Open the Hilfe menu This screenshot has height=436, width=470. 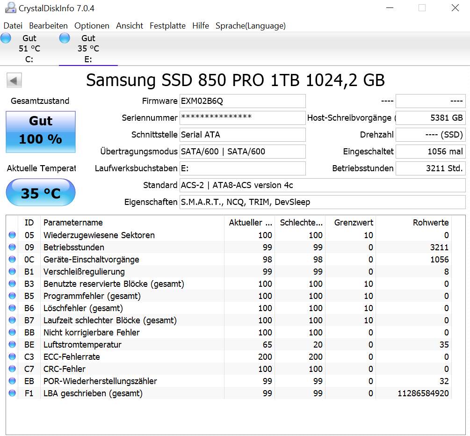[201, 26]
